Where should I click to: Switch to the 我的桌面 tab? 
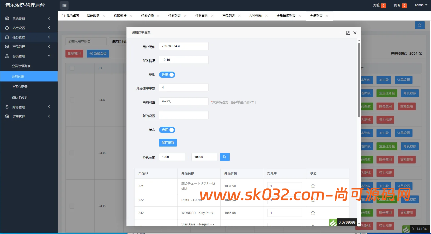coord(70,16)
